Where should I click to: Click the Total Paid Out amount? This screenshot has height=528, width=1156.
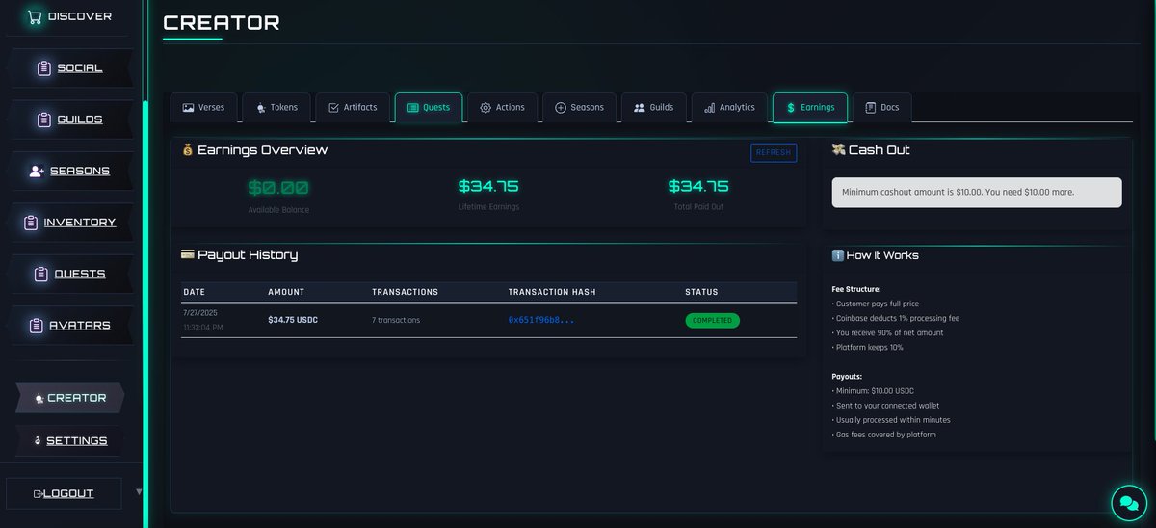coord(698,186)
